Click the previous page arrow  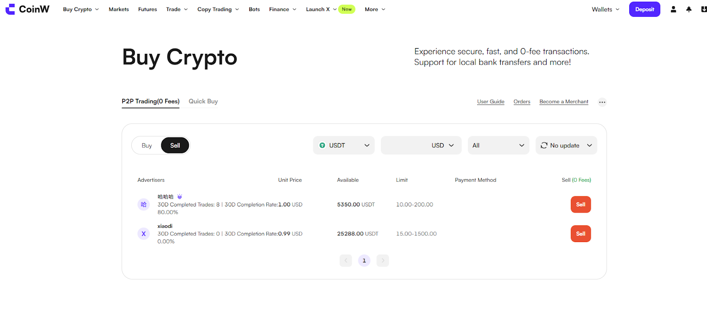click(x=346, y=261)
